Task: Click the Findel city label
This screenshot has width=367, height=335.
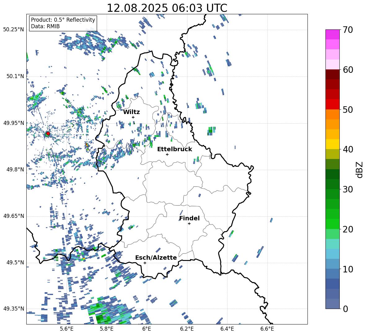Action: click(189, 218)
